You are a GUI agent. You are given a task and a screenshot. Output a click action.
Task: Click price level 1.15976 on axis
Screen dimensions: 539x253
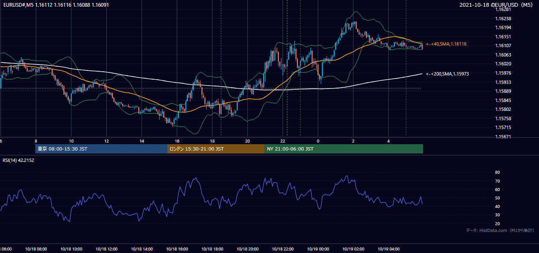(504, 73)
